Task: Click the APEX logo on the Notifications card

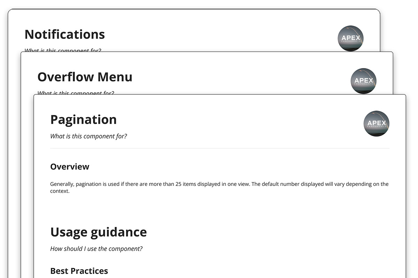Action: point(350,38)
